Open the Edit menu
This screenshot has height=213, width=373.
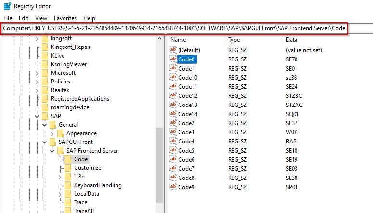click(24, 18)
